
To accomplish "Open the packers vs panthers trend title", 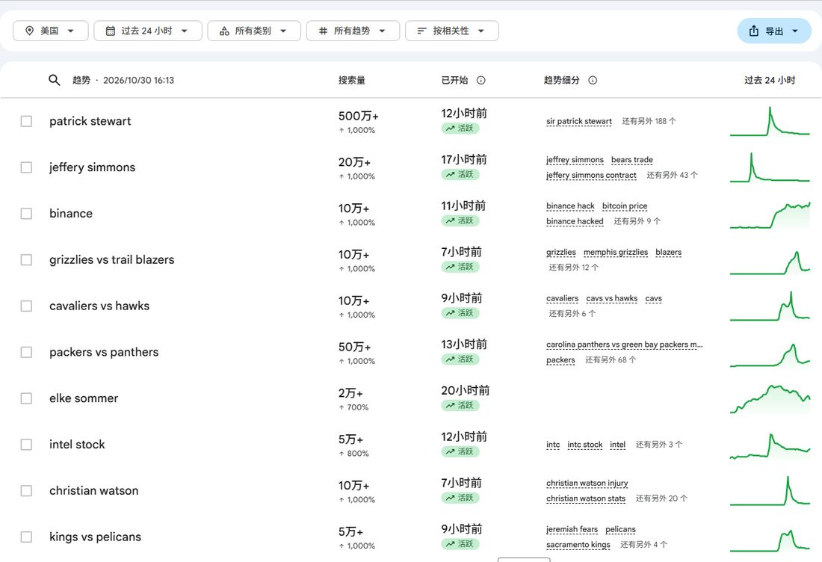I will 104,352.
